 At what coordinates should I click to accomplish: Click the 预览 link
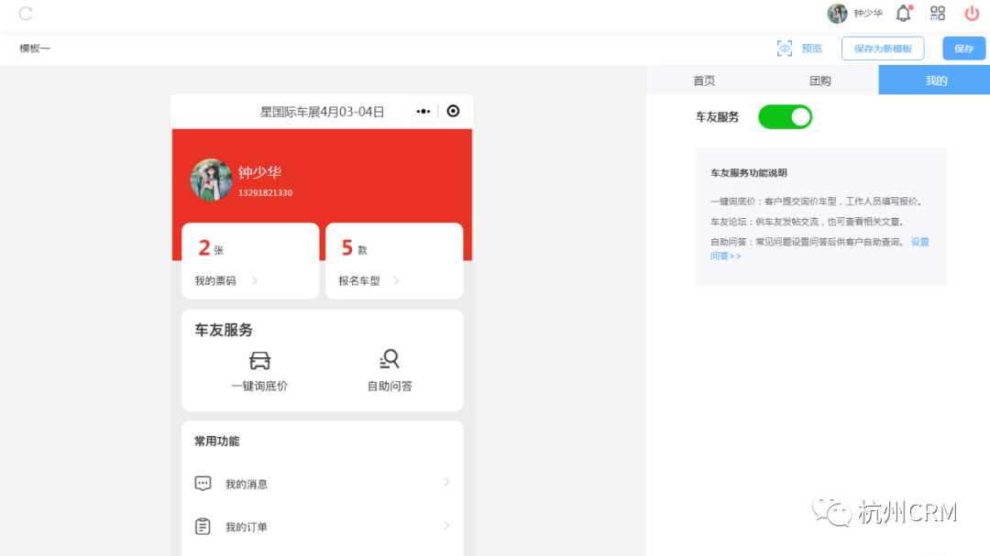click(x=811, y=49)
